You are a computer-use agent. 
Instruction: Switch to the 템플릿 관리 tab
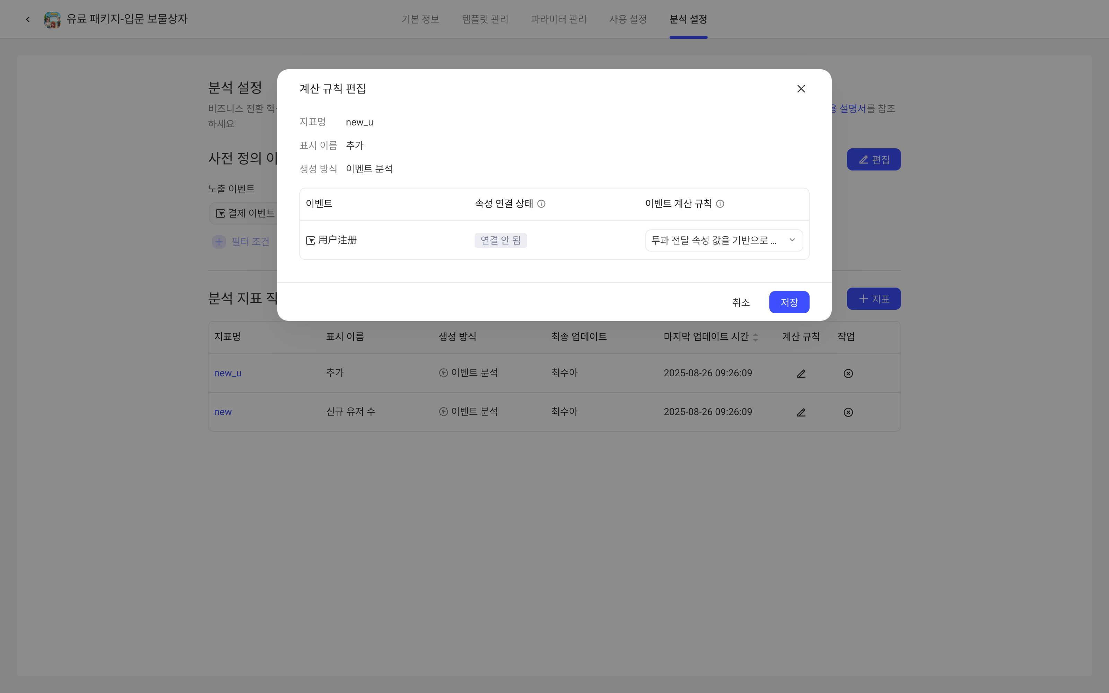[485, 19]
